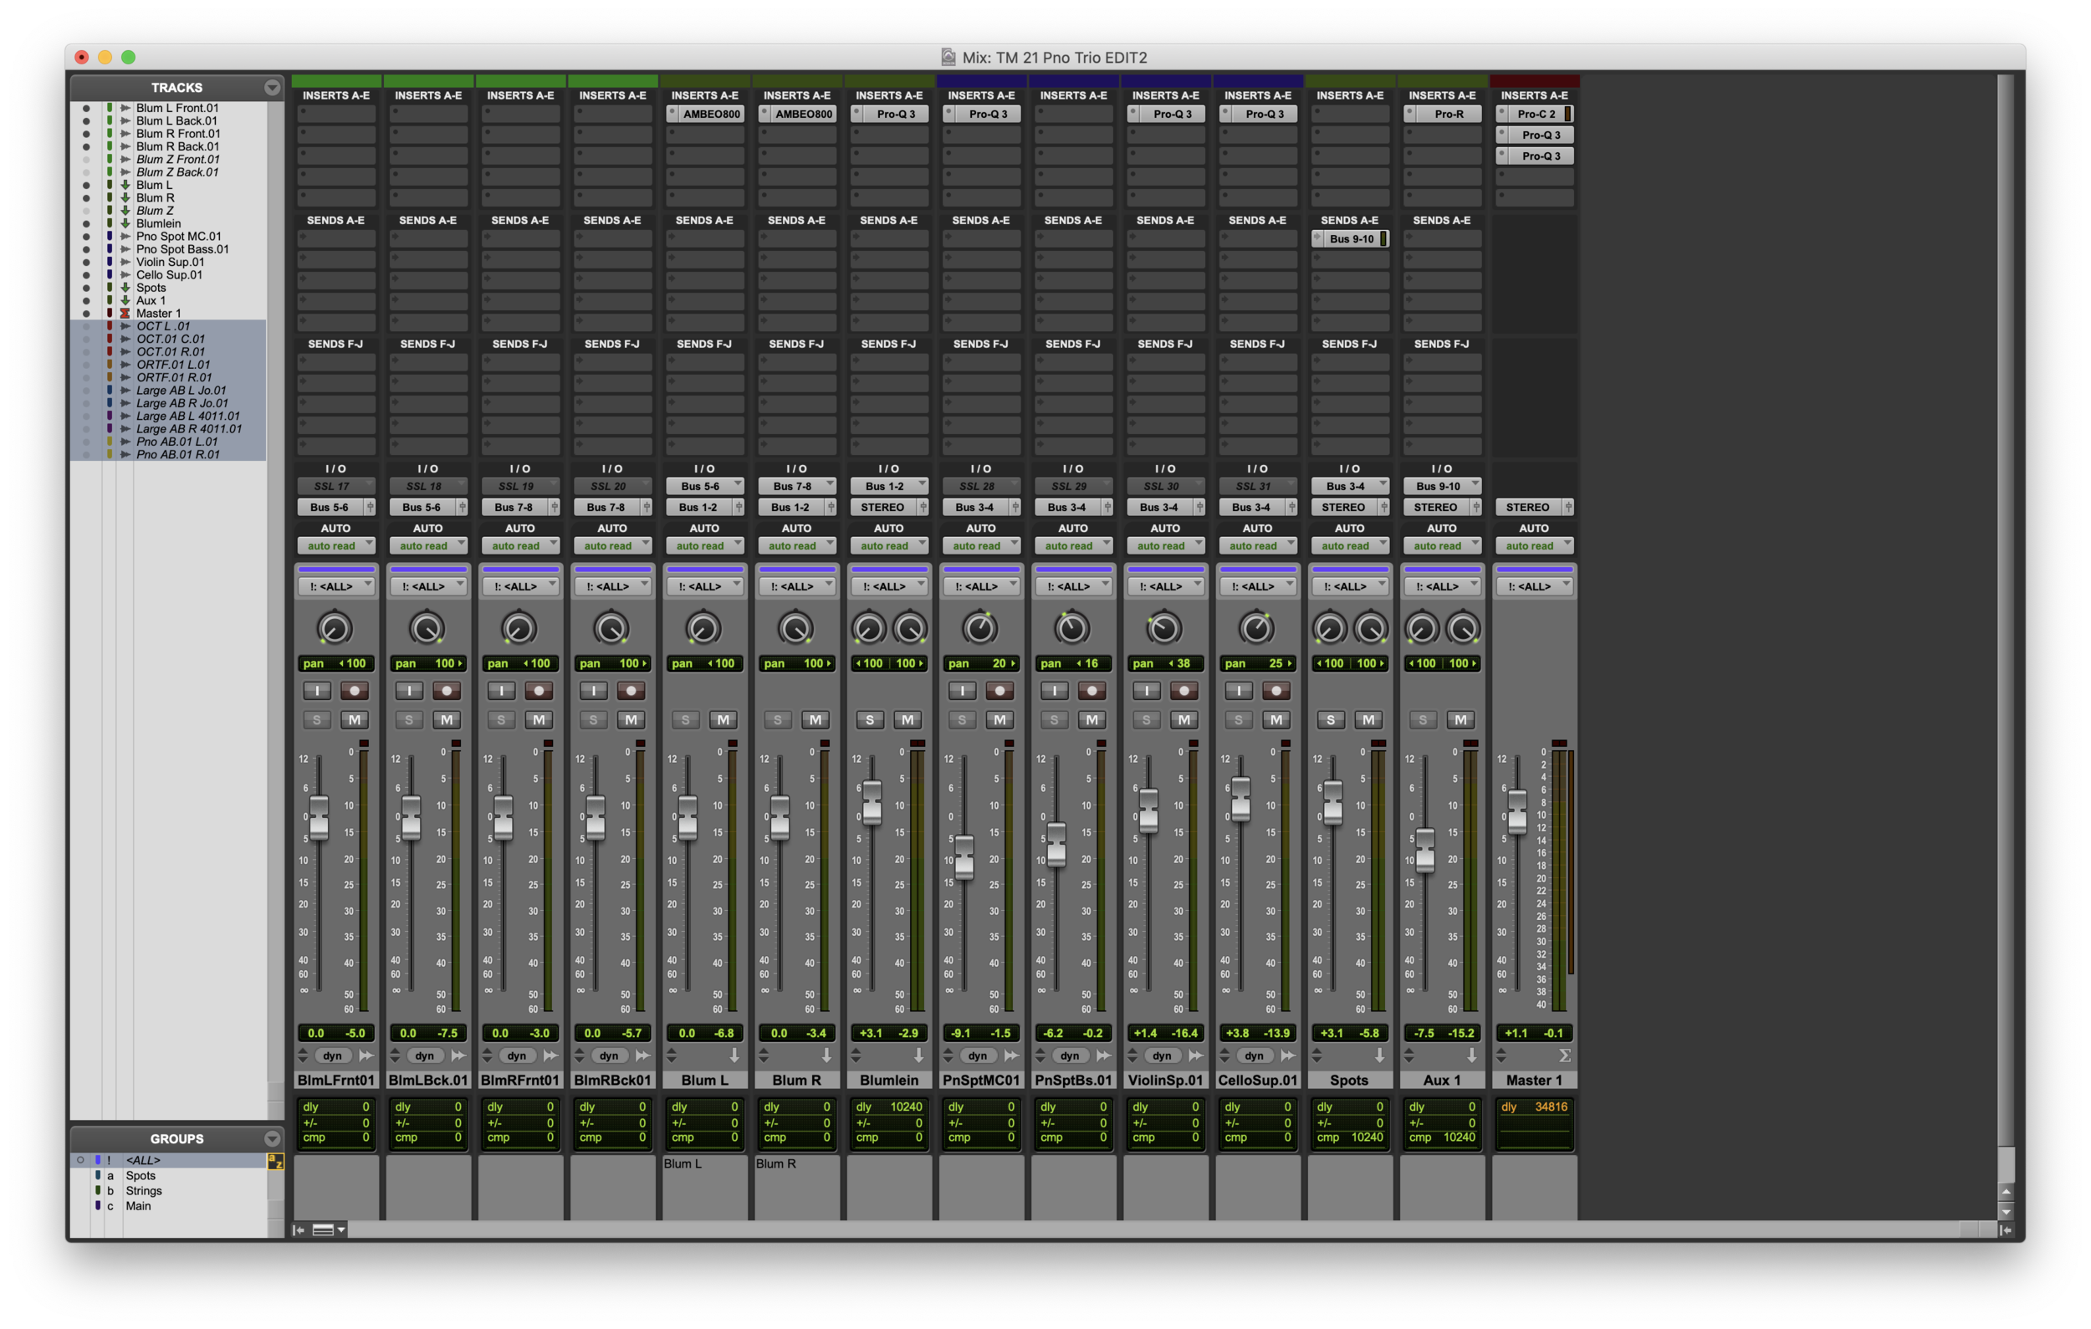Screen dimensions: 2091x1329
Task: Open the Tracks list popup menu
Action: click(x=272, y=88)
